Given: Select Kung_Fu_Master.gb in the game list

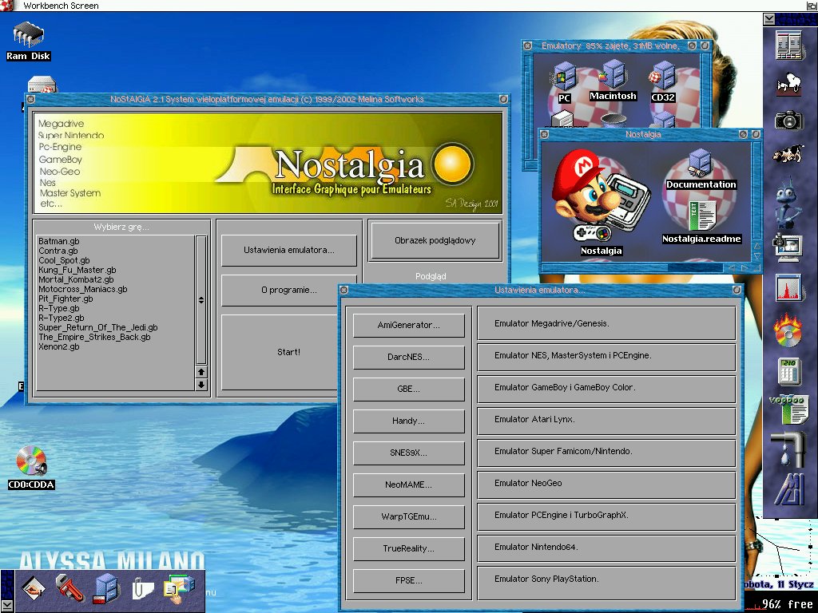Looking at the screenshot, I should [x=115, y=270].
